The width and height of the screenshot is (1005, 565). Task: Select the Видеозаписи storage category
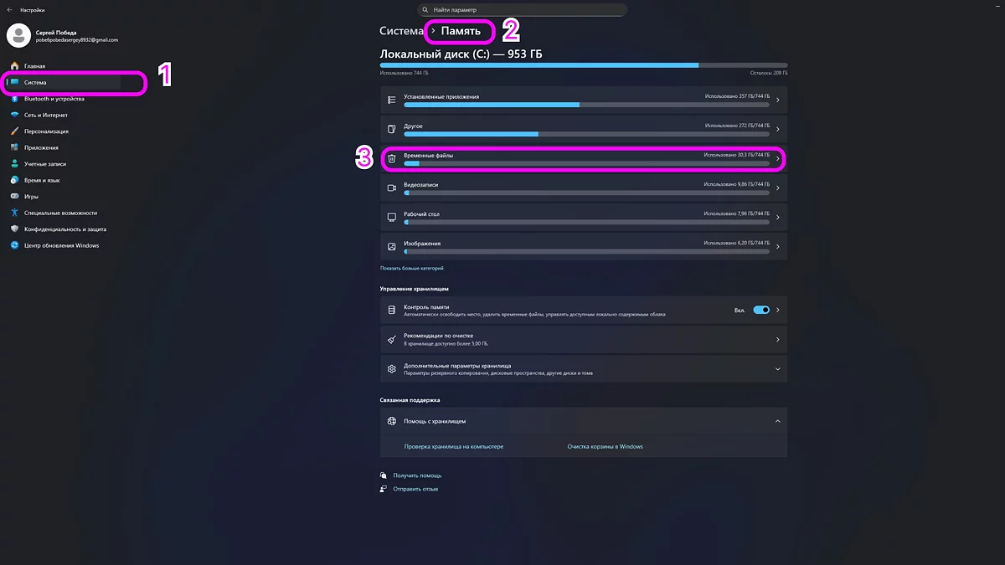[x=584, y=187]
